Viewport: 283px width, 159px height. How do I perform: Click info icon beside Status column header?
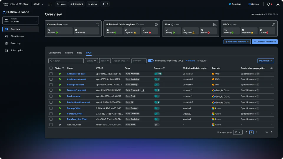click(x=63, y=68)
